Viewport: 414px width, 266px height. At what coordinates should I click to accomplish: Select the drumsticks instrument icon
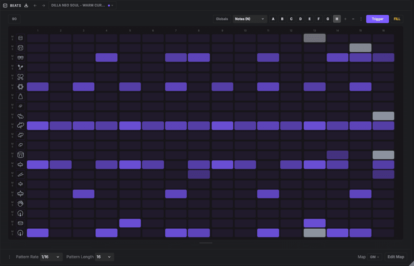click(x=20, y=174)
